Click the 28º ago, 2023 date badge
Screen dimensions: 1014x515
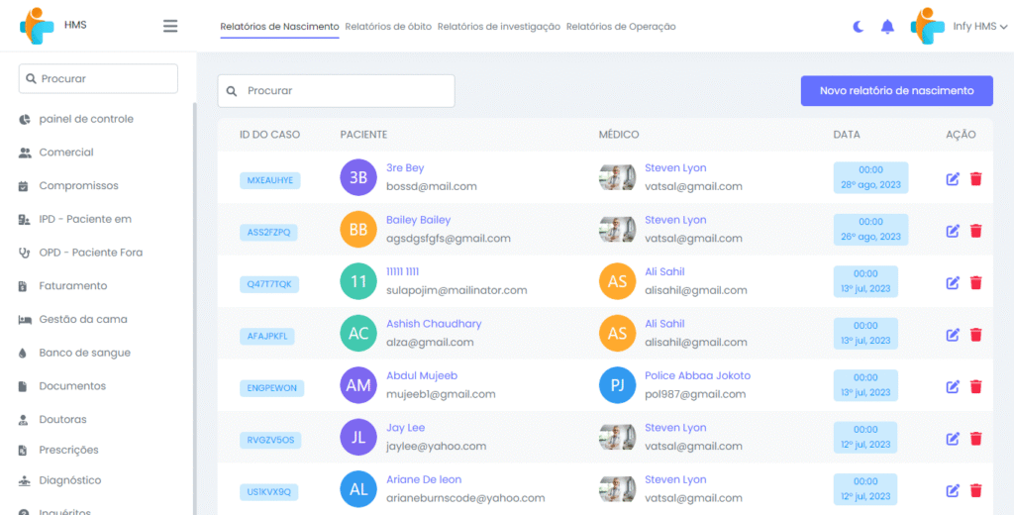870,177
